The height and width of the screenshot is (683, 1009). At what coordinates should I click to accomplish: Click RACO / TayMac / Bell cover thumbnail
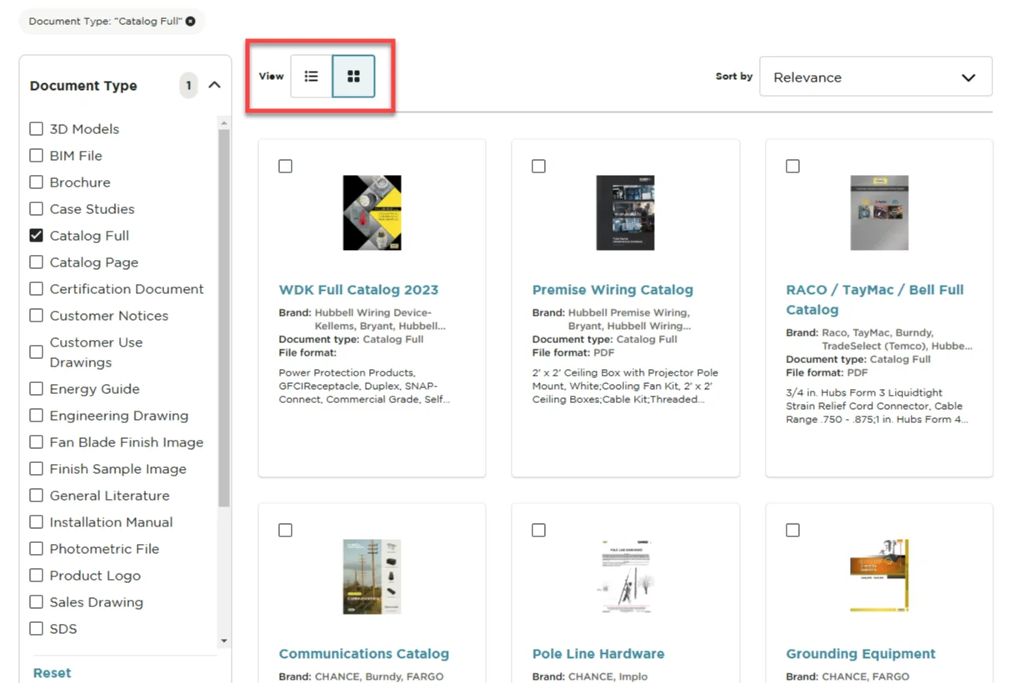point(879,212)
